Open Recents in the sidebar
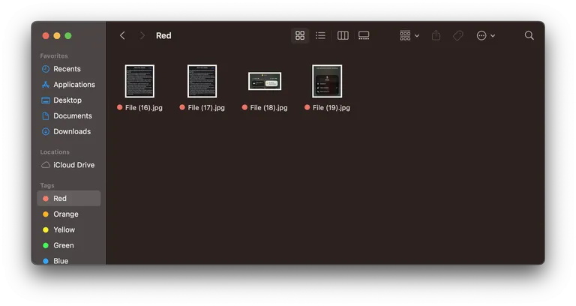This screenshot has width=576, height=306. pos(67,69)
